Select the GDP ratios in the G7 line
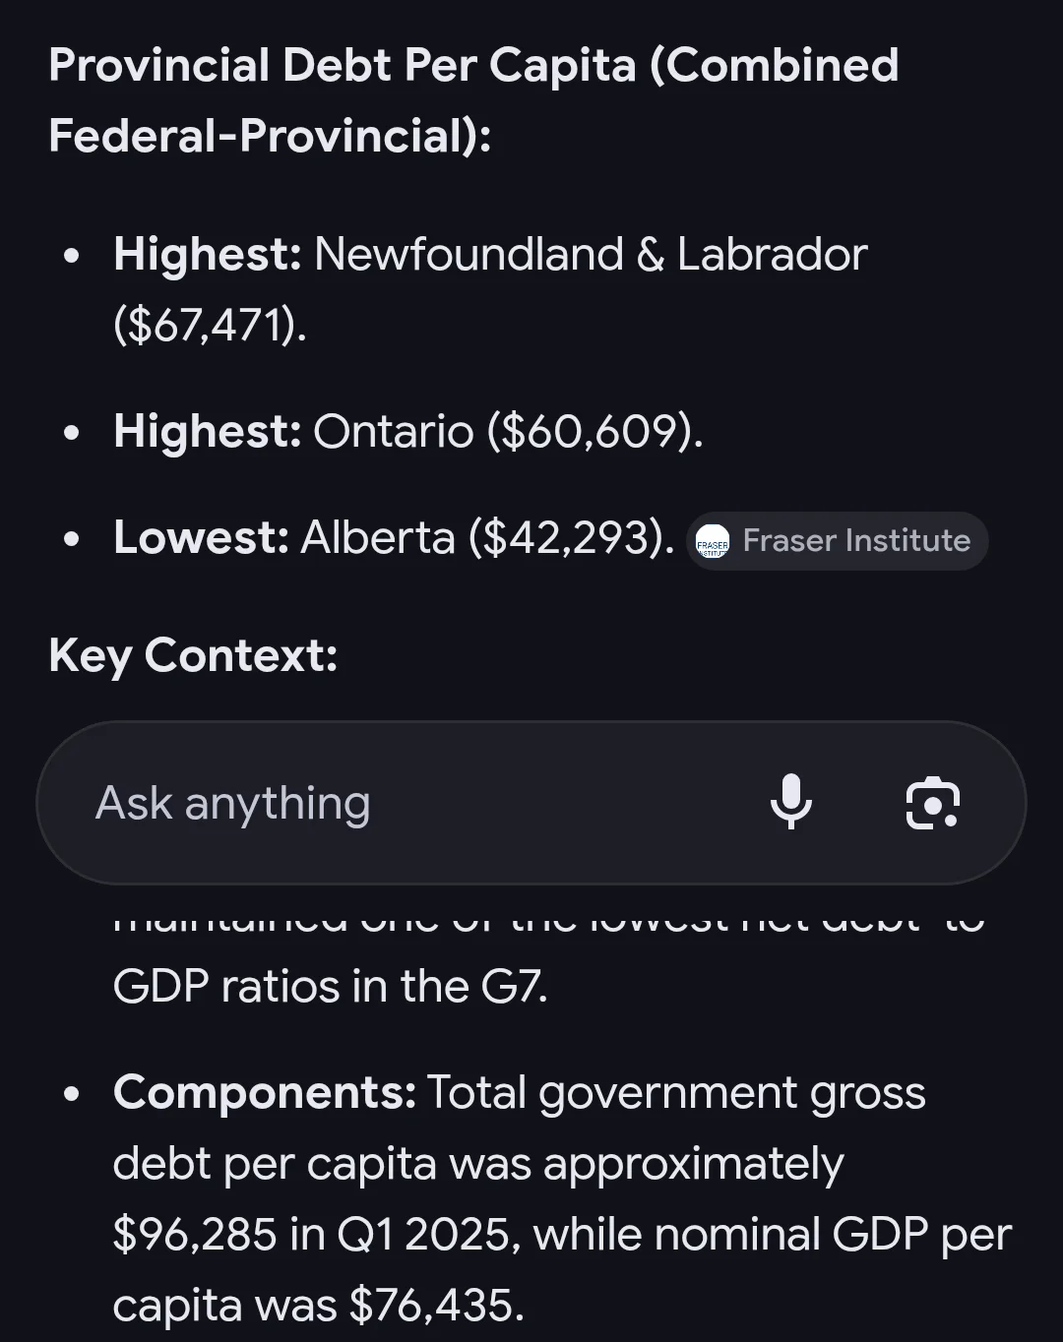Screen dimensions: 1063x1342 [x=330, y=986]
